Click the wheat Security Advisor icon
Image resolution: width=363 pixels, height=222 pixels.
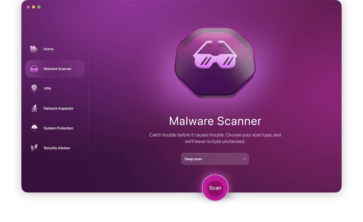click(34, 148)
